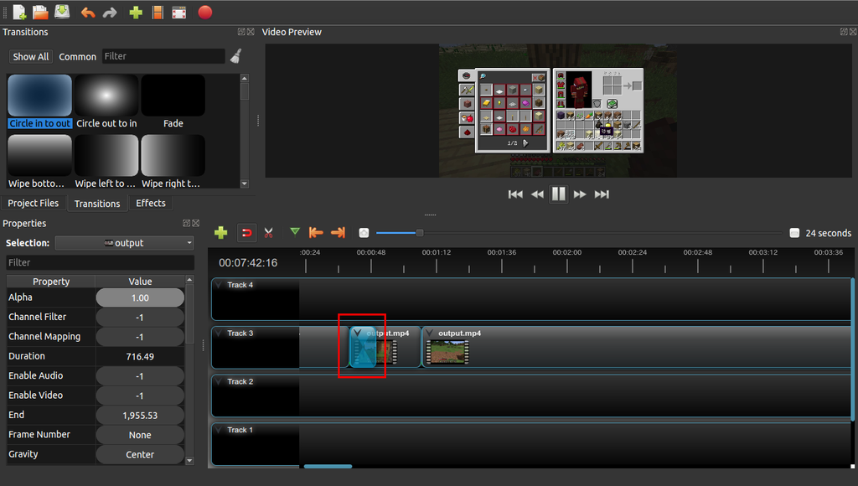Viewport: 858px width, 486px height.
Task: Undo last action with orange arrow
Action: tap(87, 13)
